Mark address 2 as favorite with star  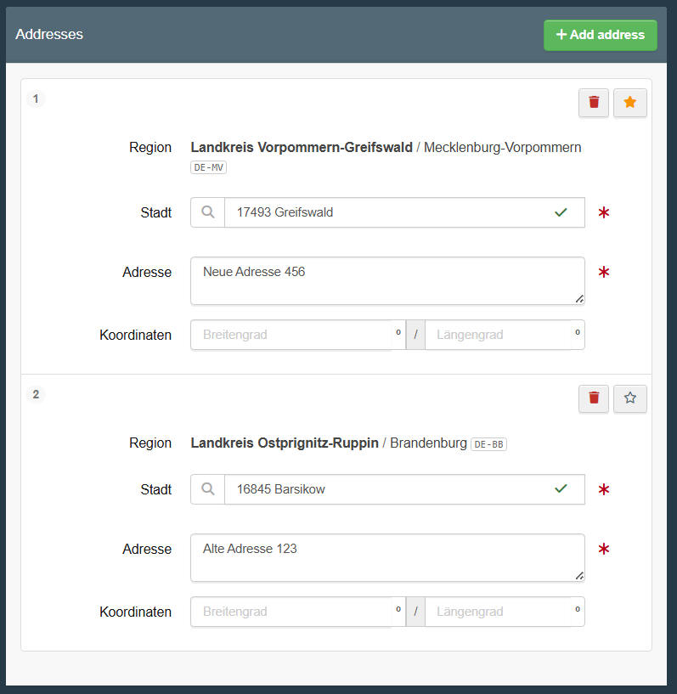tap(629, 398)
